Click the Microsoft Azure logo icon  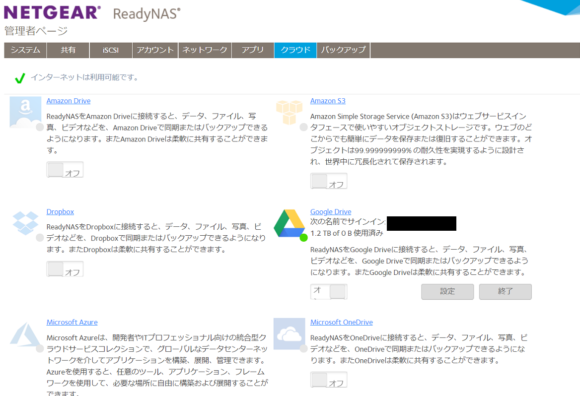[x=25, y=334]
